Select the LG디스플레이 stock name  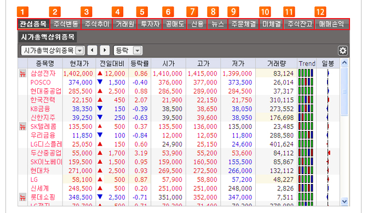(x=47, y=144)
